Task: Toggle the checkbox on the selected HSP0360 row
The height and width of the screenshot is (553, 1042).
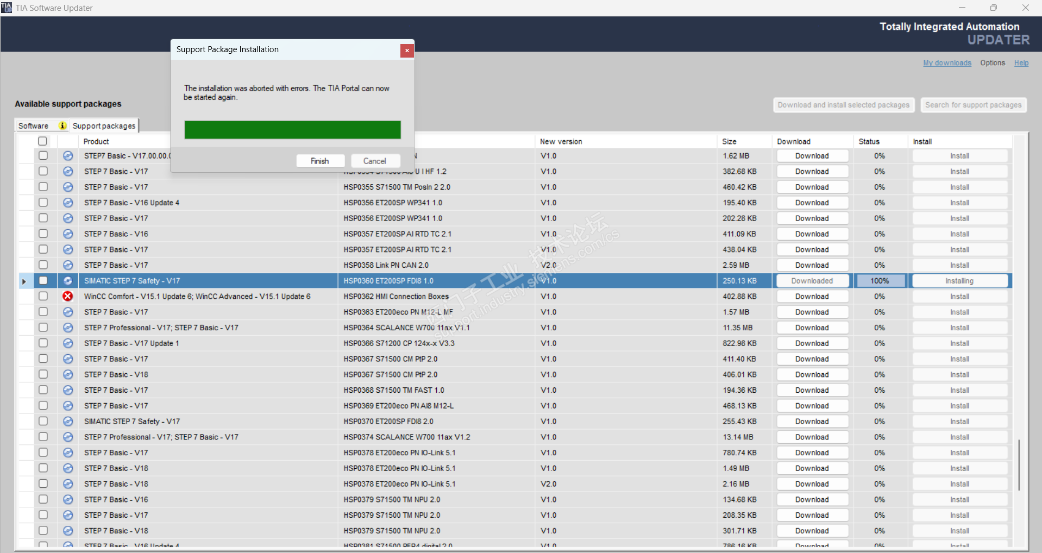Action: 43,281
